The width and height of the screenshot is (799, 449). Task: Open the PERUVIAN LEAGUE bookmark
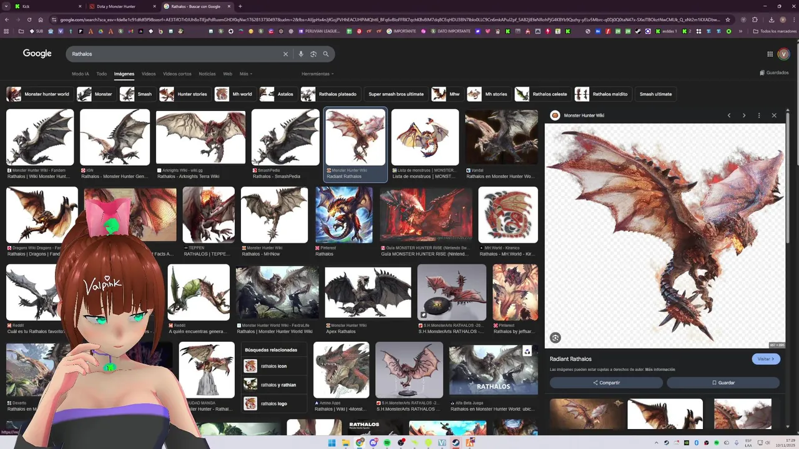point(319,31)
